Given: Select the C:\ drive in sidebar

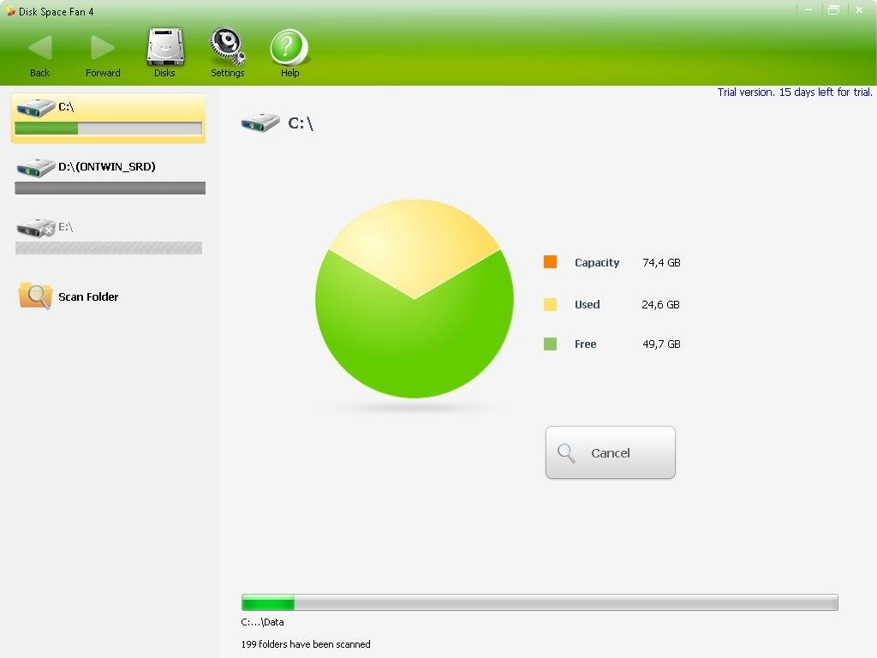Looking at the screenshot, I should [109, 118].
